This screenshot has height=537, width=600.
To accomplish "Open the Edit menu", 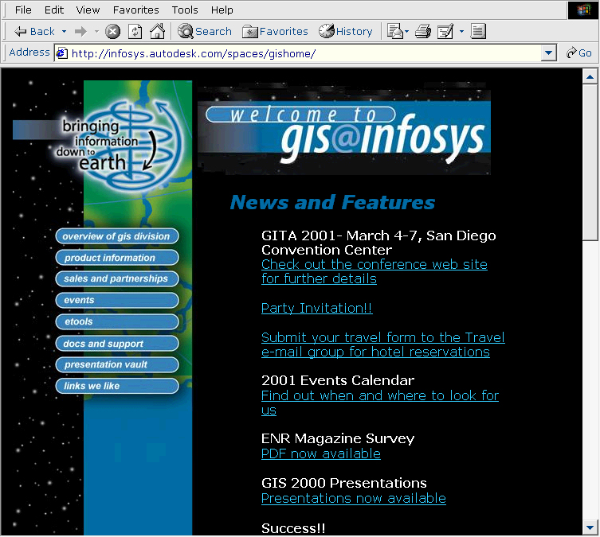I will [x=54, y=10].
